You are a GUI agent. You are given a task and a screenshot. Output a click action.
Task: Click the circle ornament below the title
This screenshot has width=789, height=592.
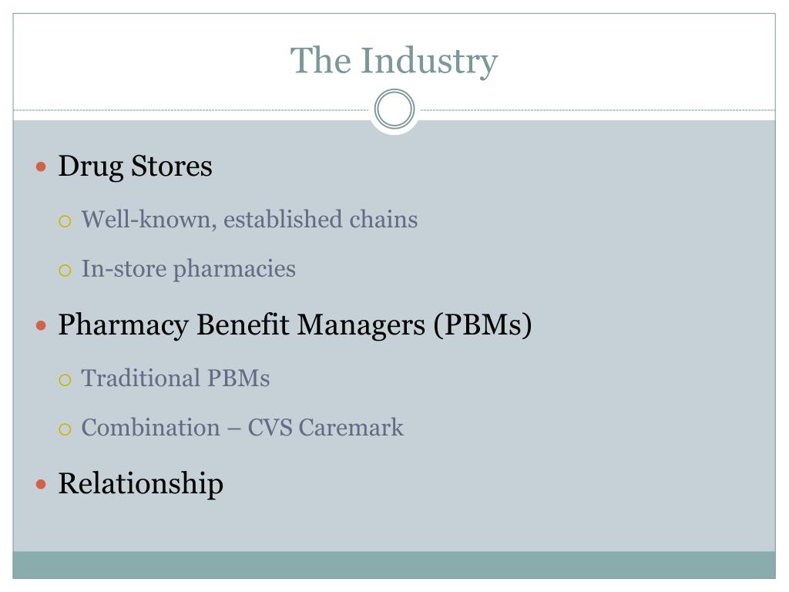pyautogui.click(x=394, y=109)
